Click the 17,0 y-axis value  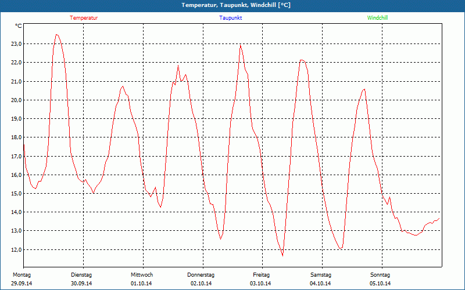(16, 156)
